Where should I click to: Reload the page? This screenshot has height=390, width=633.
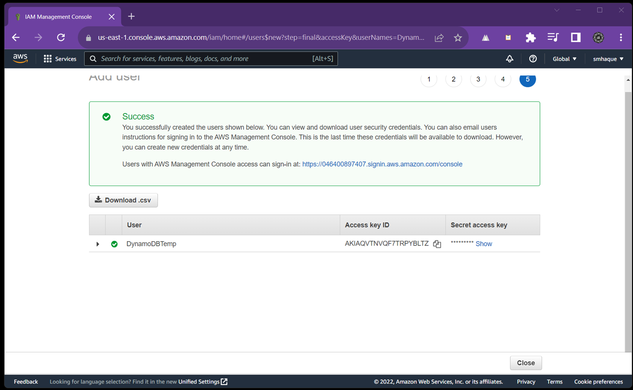(61, 38)
